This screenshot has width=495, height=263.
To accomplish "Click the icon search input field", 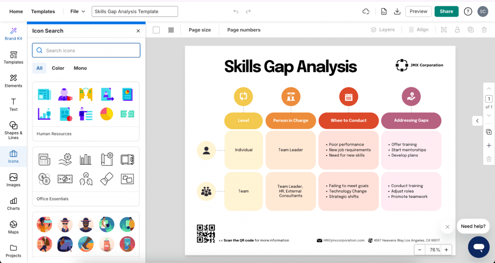I will pos(86,50).
